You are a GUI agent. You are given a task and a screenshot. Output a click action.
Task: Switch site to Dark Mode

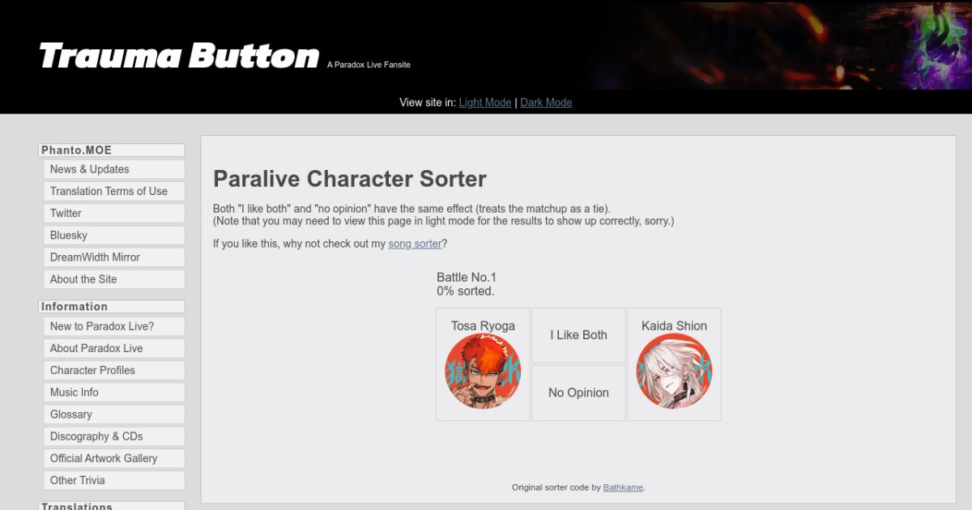(x=546, y=103)
